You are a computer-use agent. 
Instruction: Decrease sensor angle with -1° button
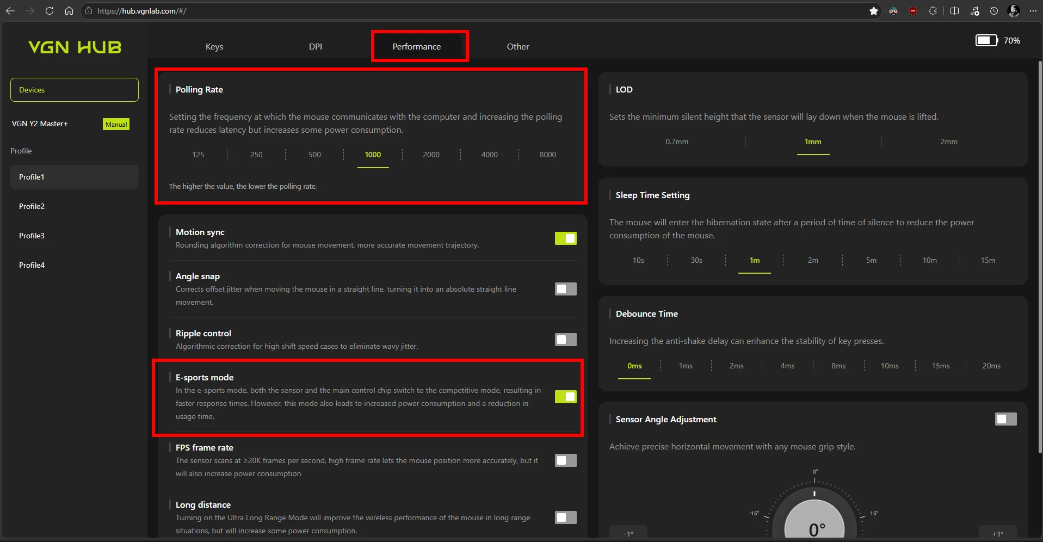[x=628, y=533]
